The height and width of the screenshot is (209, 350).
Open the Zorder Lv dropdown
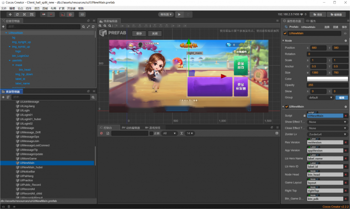(327, 134)
